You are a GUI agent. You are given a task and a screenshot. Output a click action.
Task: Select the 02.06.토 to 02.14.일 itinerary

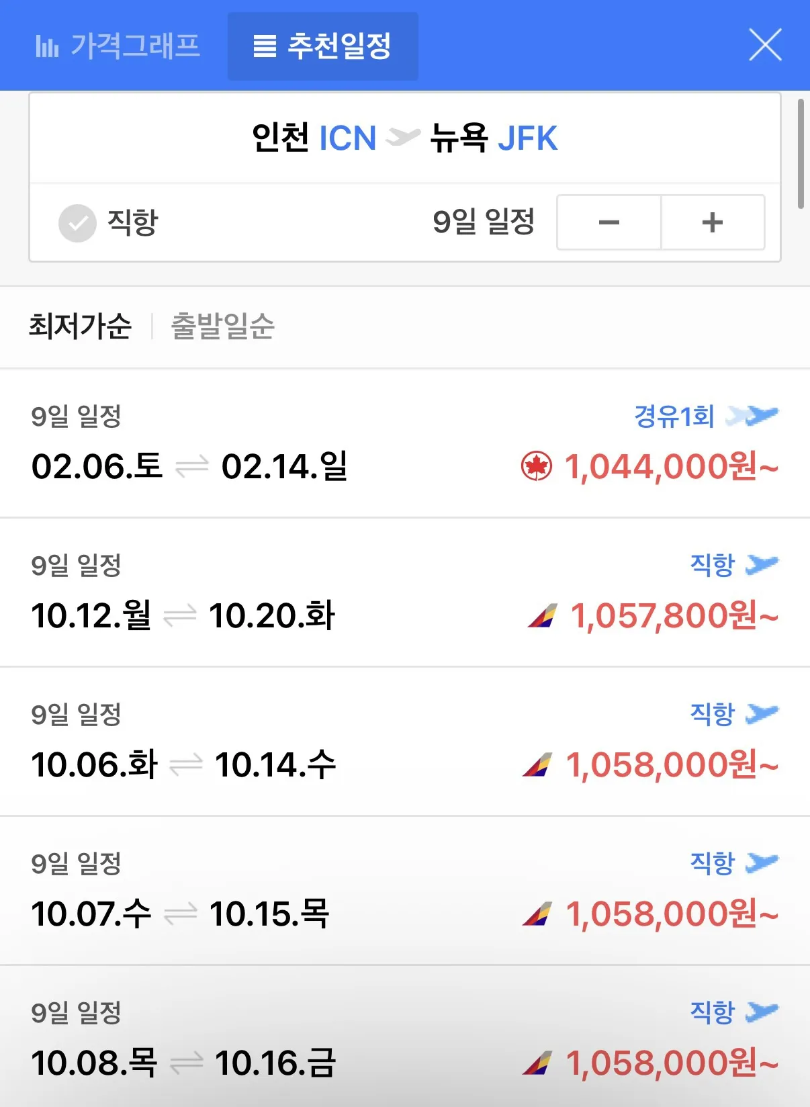coord(189,466)
